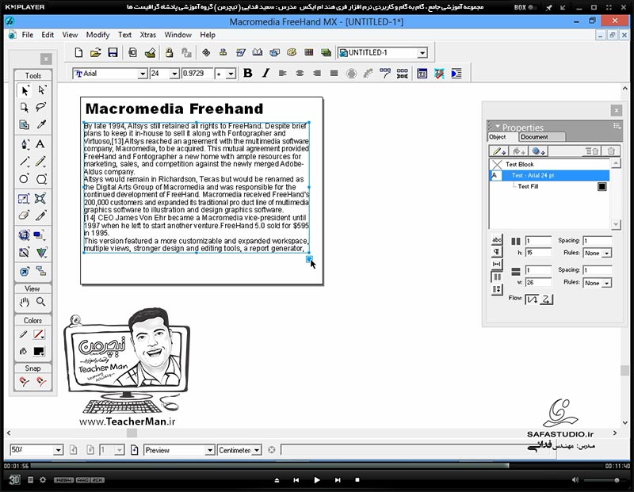Stop playback in KMPlayer

(357, 480)
